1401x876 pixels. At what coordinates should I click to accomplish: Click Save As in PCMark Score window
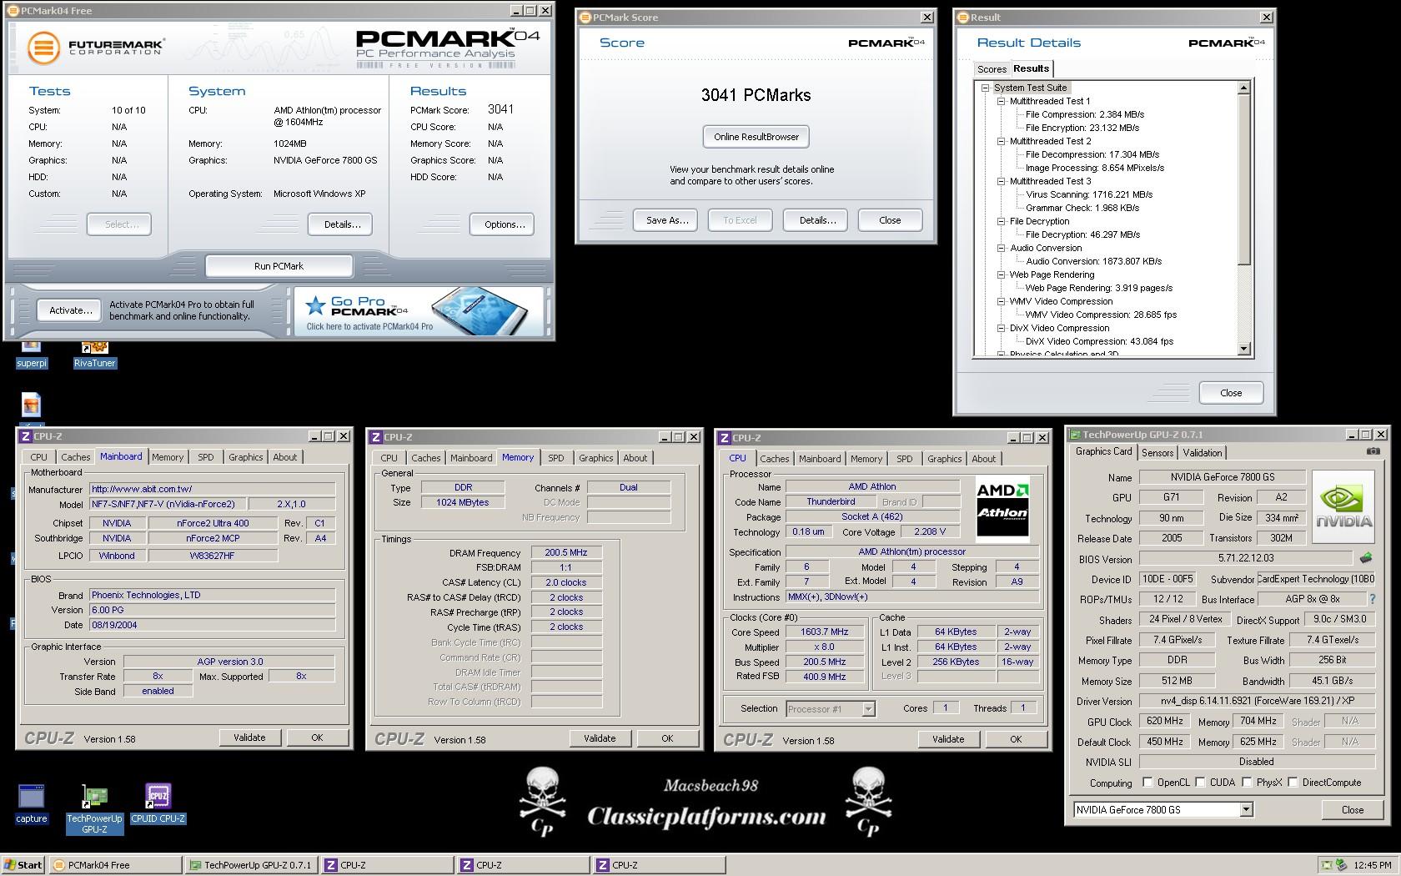[x=667, y=220]
